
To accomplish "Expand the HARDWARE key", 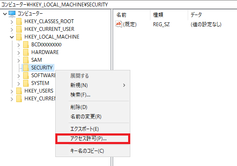I will coord(19,53).
